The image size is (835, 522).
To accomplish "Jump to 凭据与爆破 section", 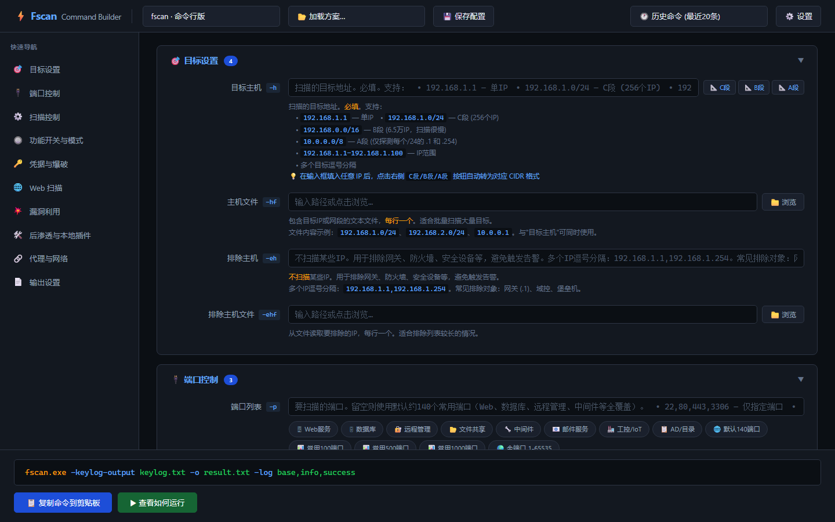I will click(70, 164).
